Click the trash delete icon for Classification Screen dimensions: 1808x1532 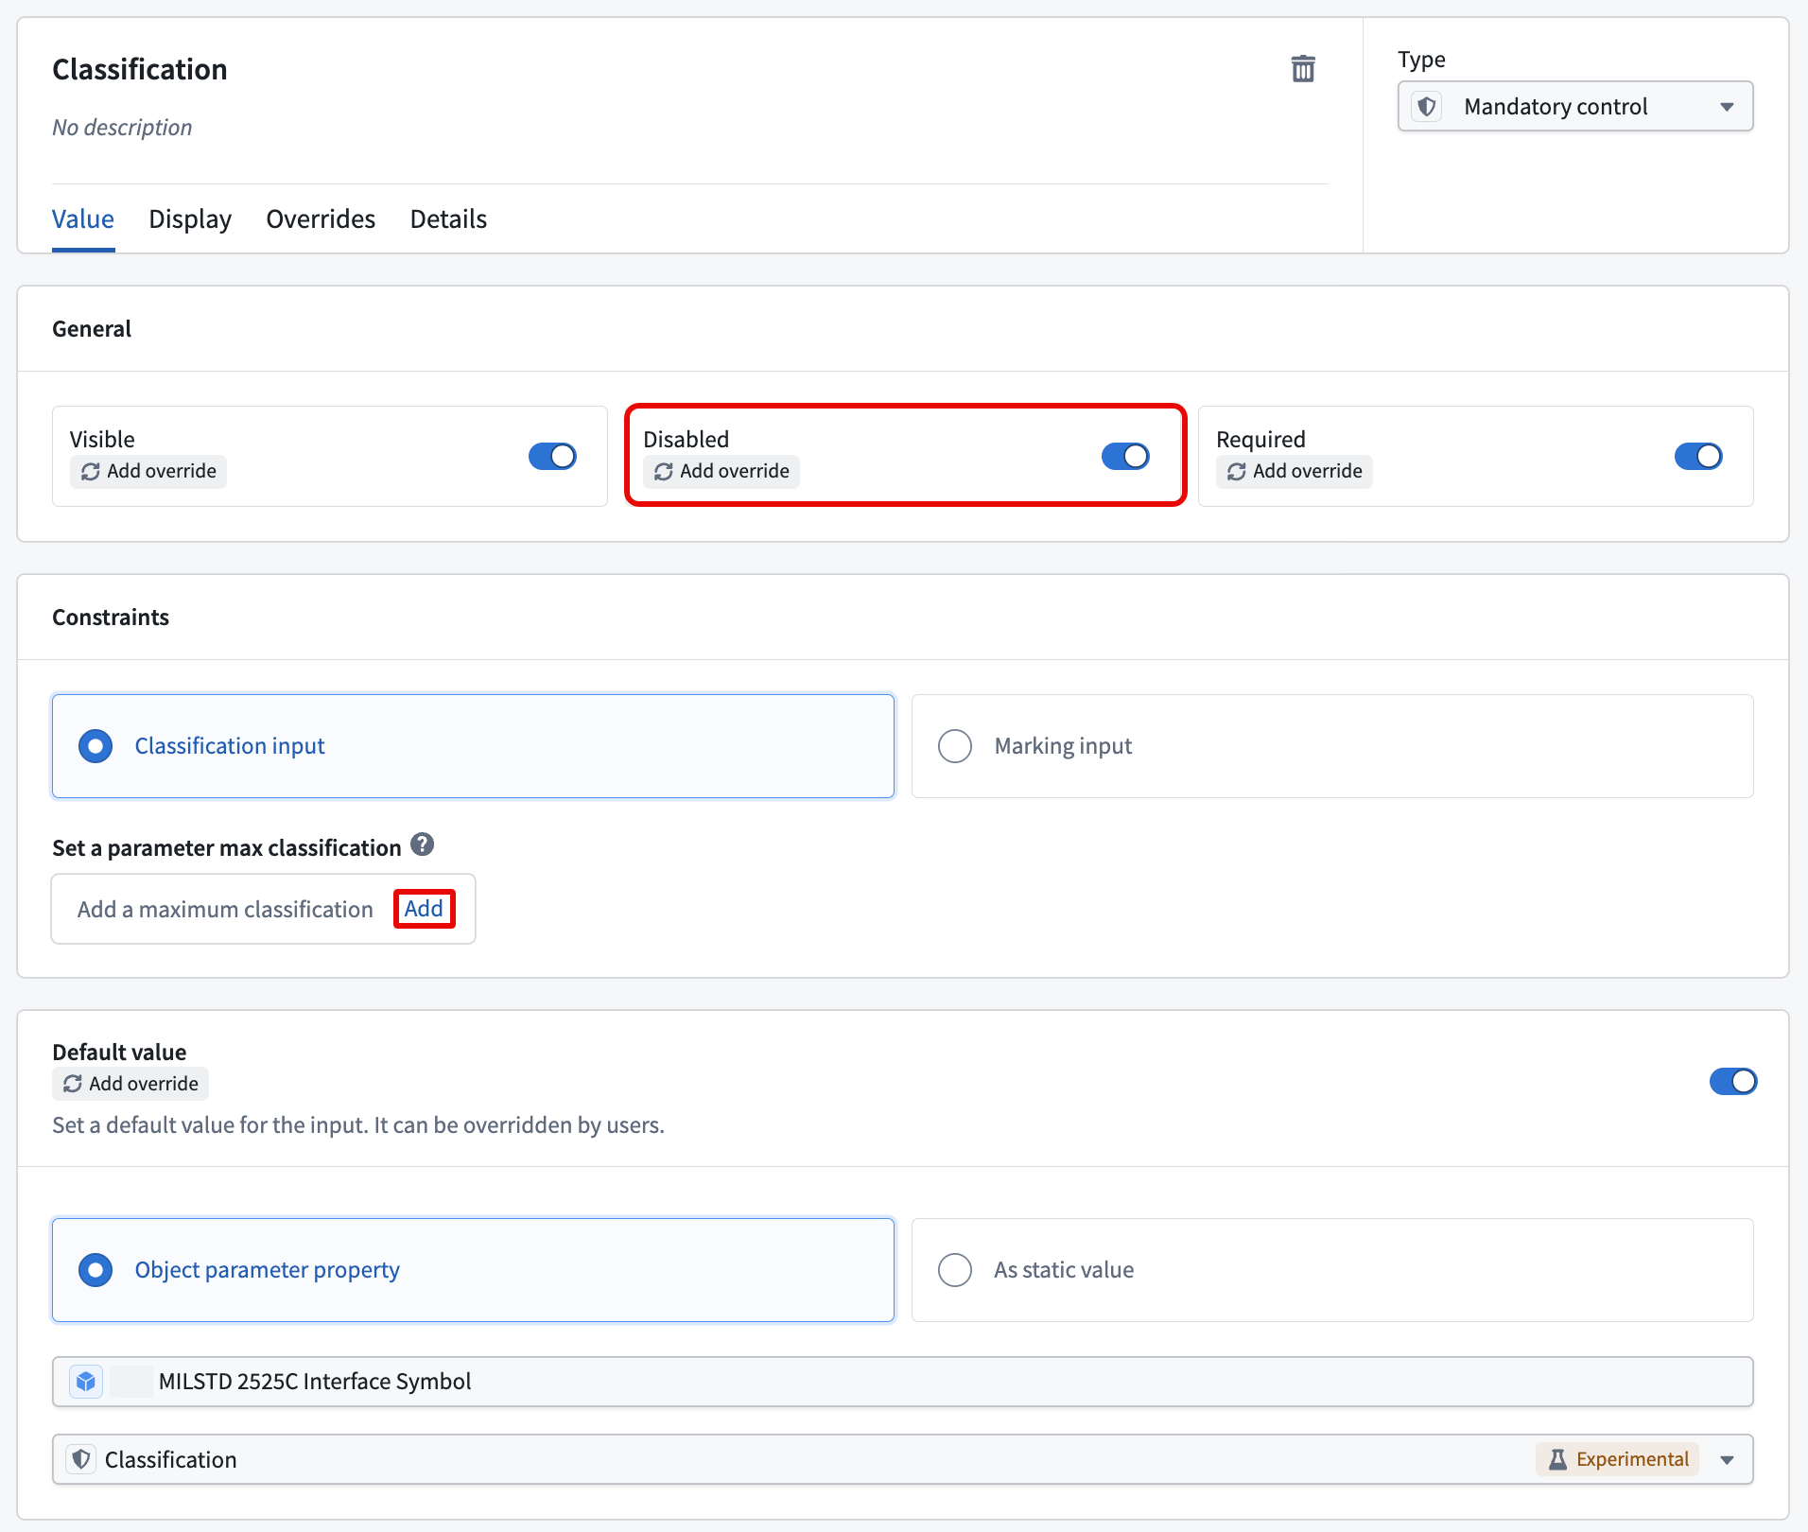pos(1303,69)
